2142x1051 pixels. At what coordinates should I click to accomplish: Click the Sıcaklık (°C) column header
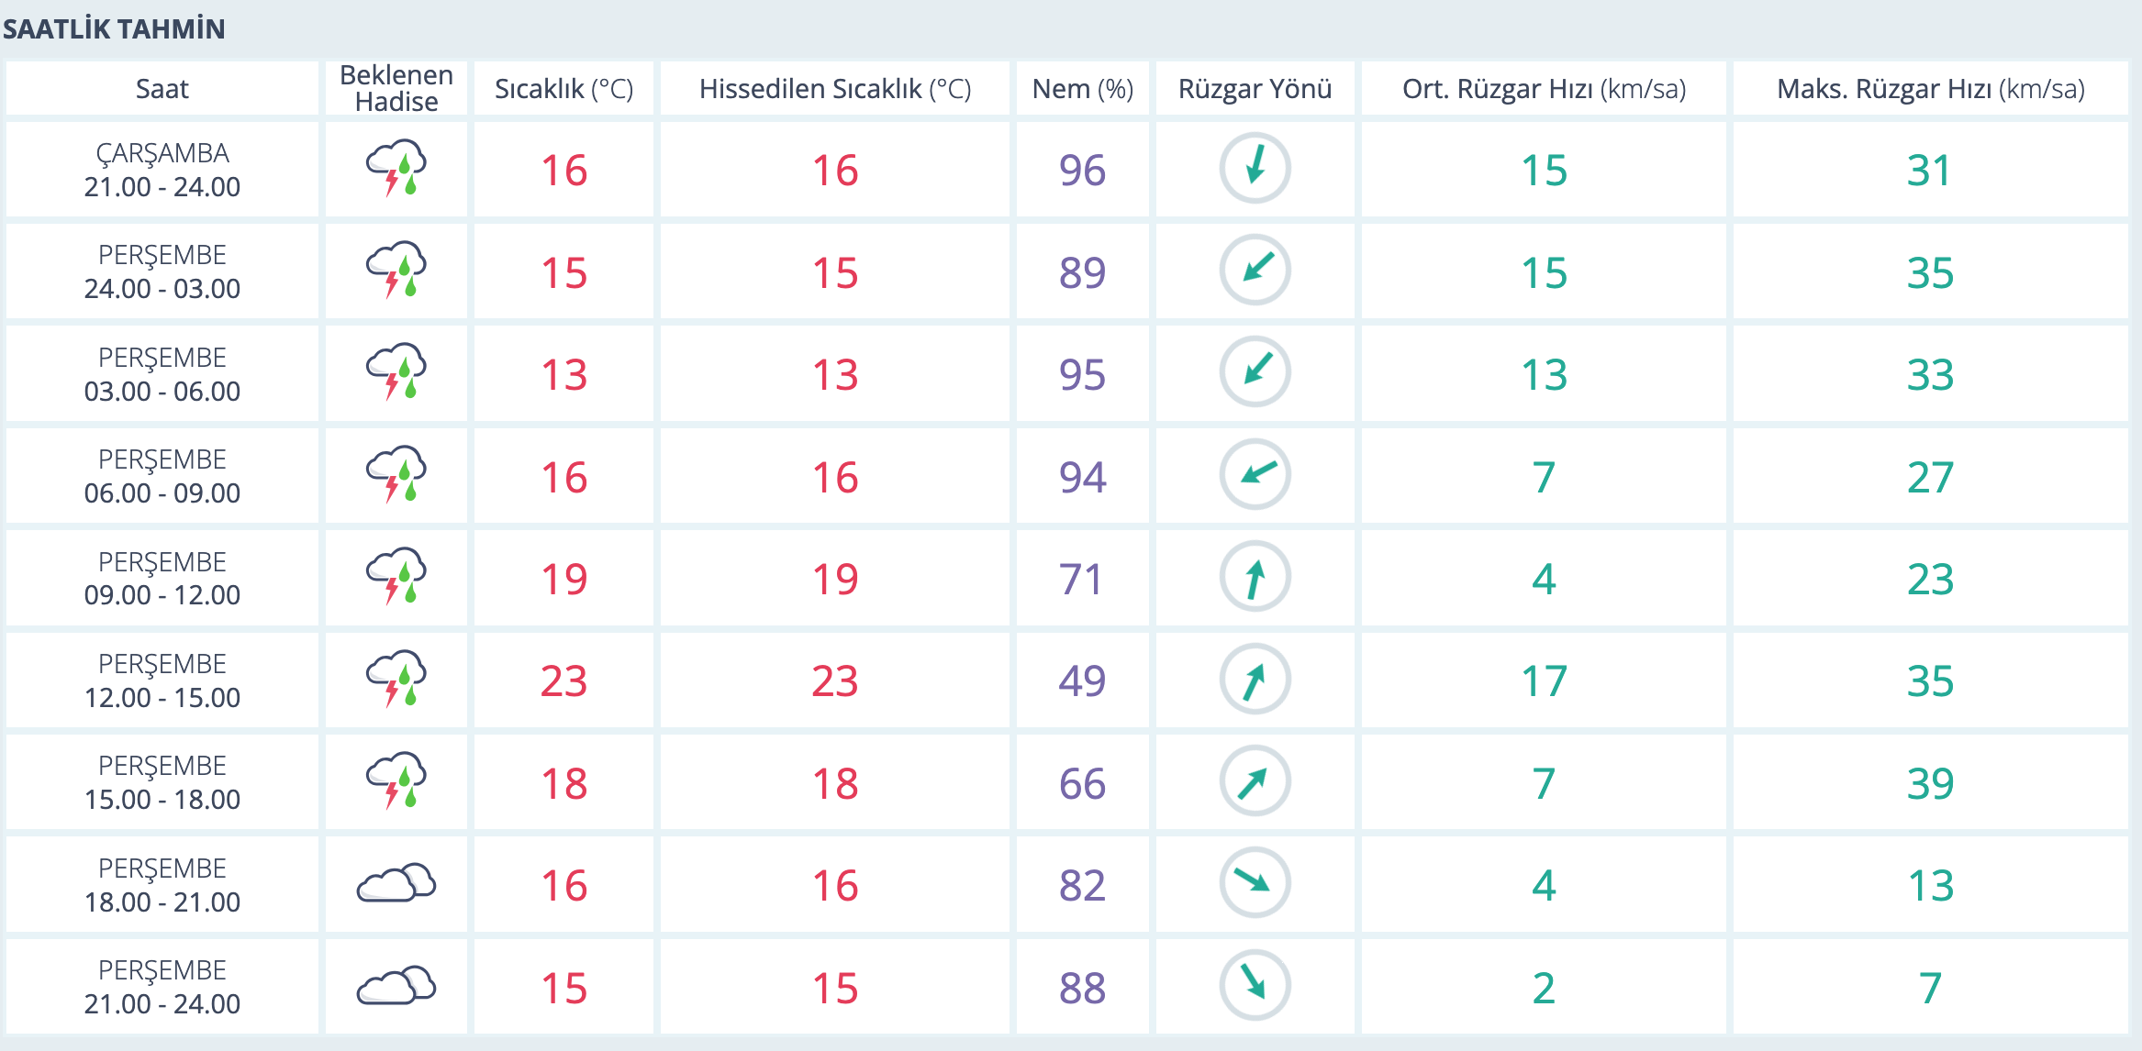point(563,89)
